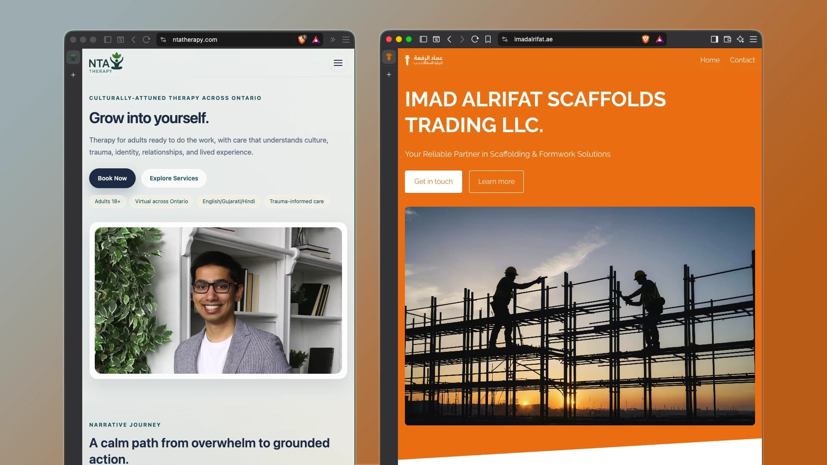Viewport: 827px width, 465px height.
Task: Click the English/Gujarati/Hindi tag
Action: click(x=229, y=201)
